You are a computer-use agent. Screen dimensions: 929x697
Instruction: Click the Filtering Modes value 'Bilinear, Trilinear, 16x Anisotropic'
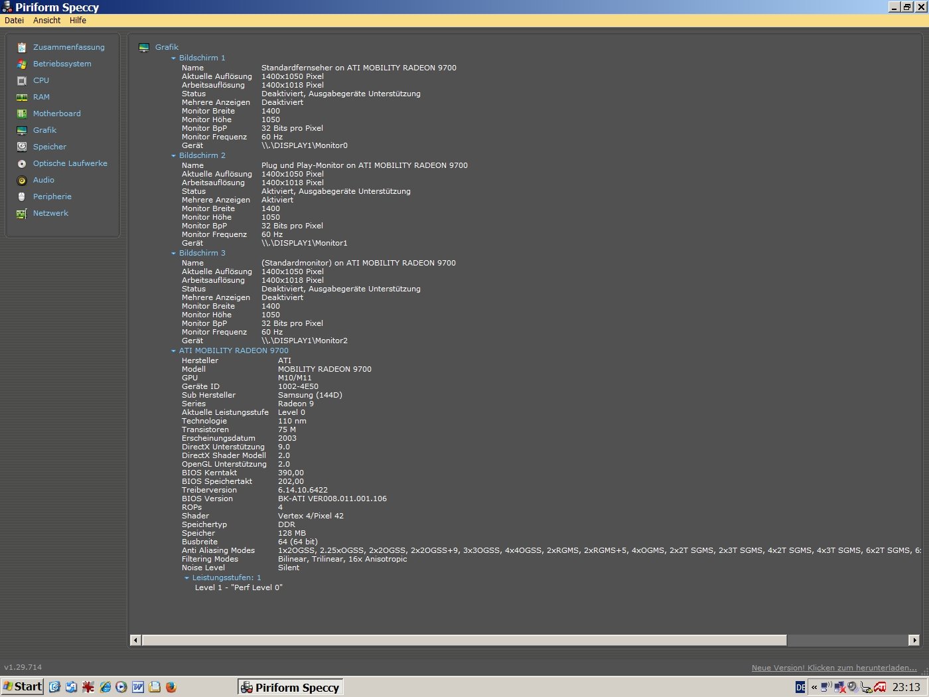pos(342,560)
